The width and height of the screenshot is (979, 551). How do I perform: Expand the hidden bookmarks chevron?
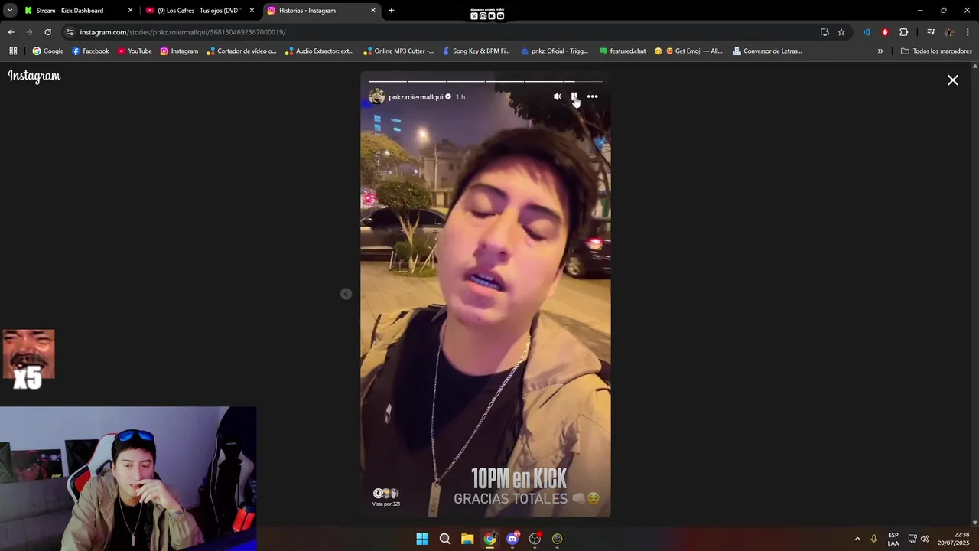coord(880,51)
